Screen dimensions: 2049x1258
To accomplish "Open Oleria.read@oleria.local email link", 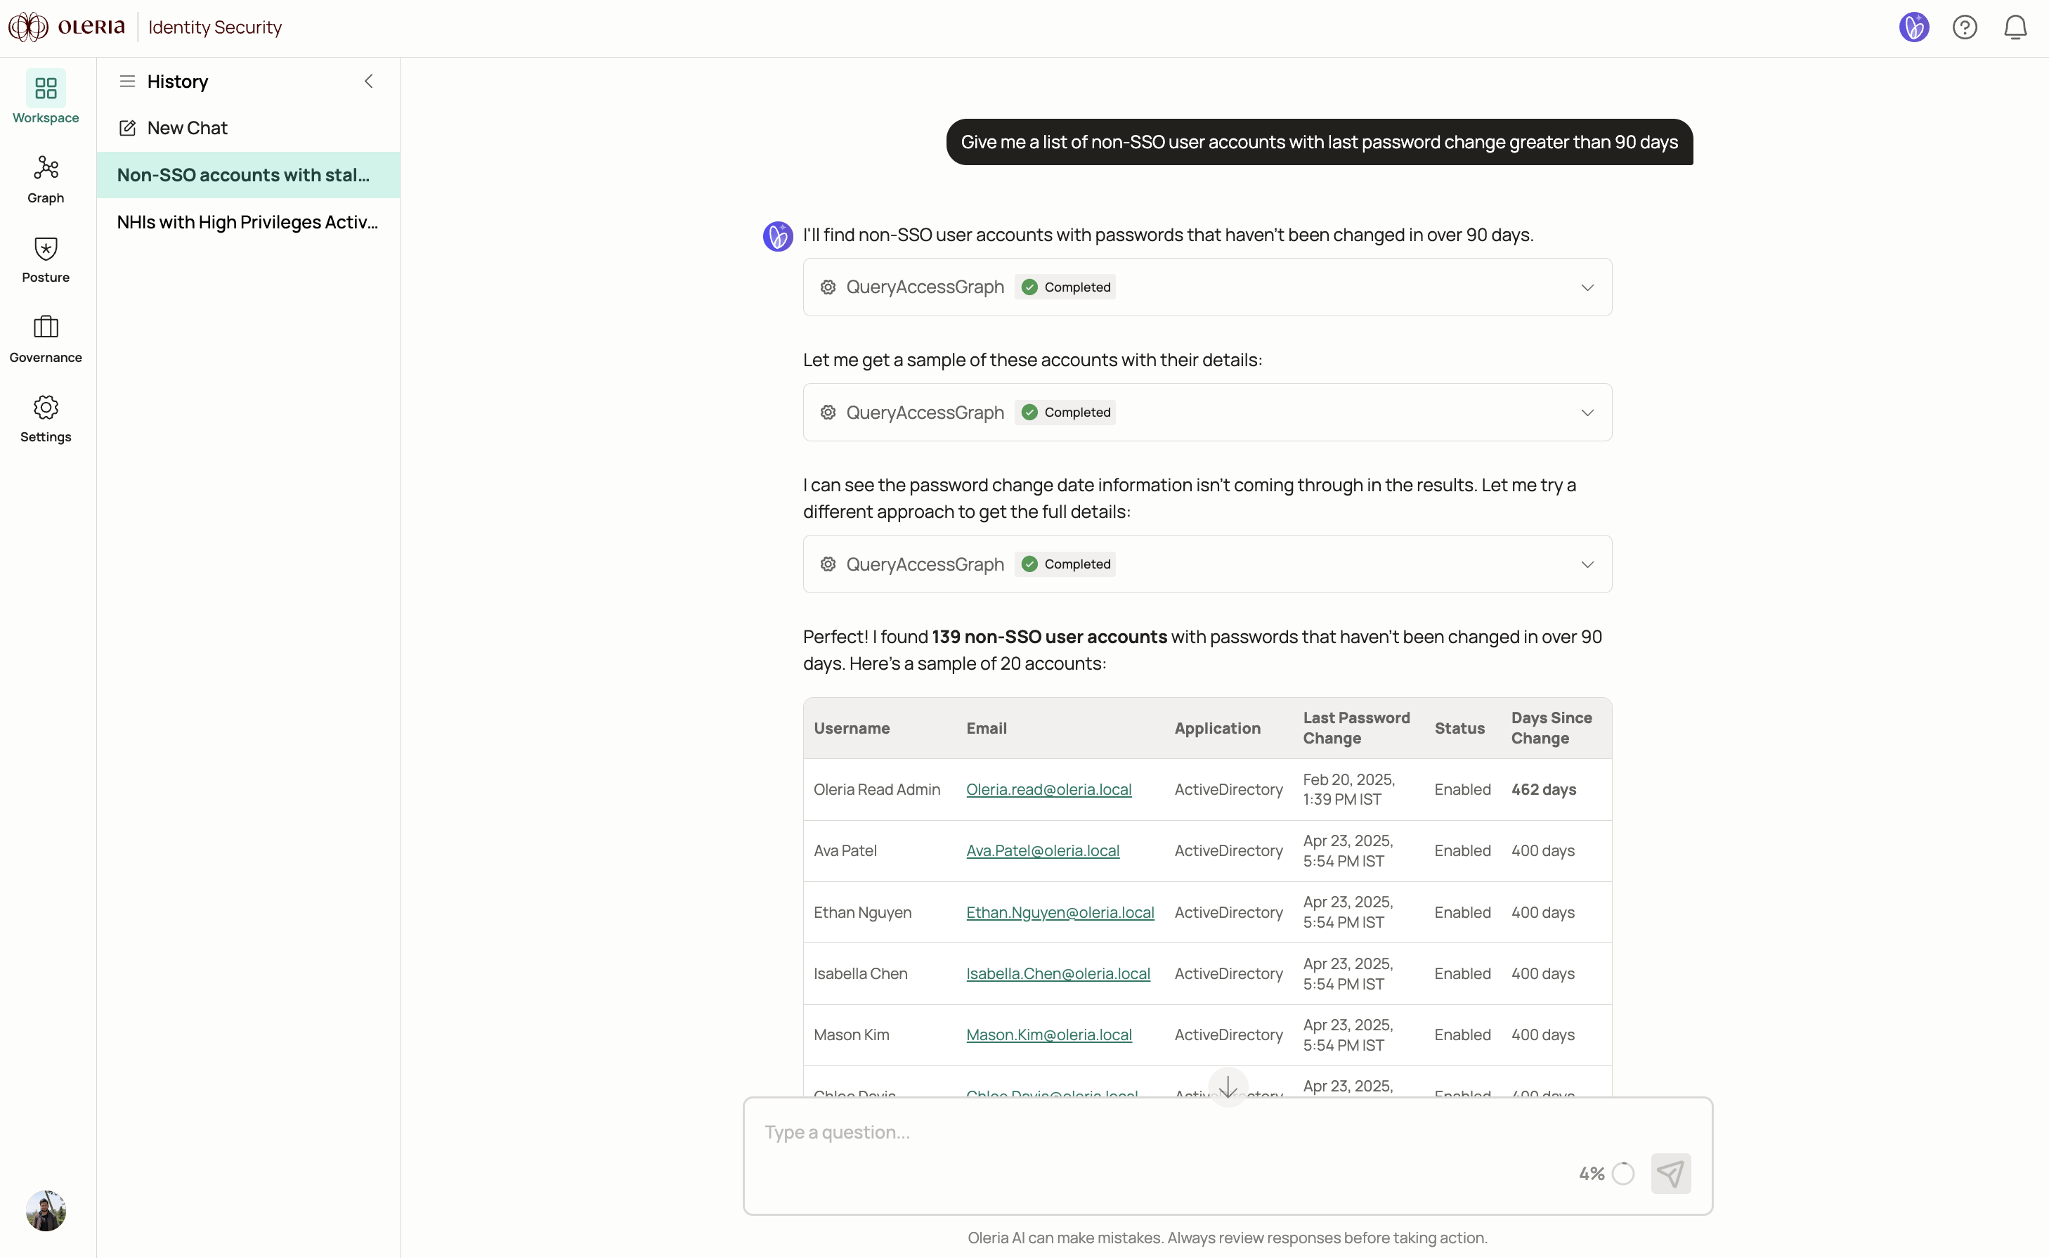I will click(1048, 789).
